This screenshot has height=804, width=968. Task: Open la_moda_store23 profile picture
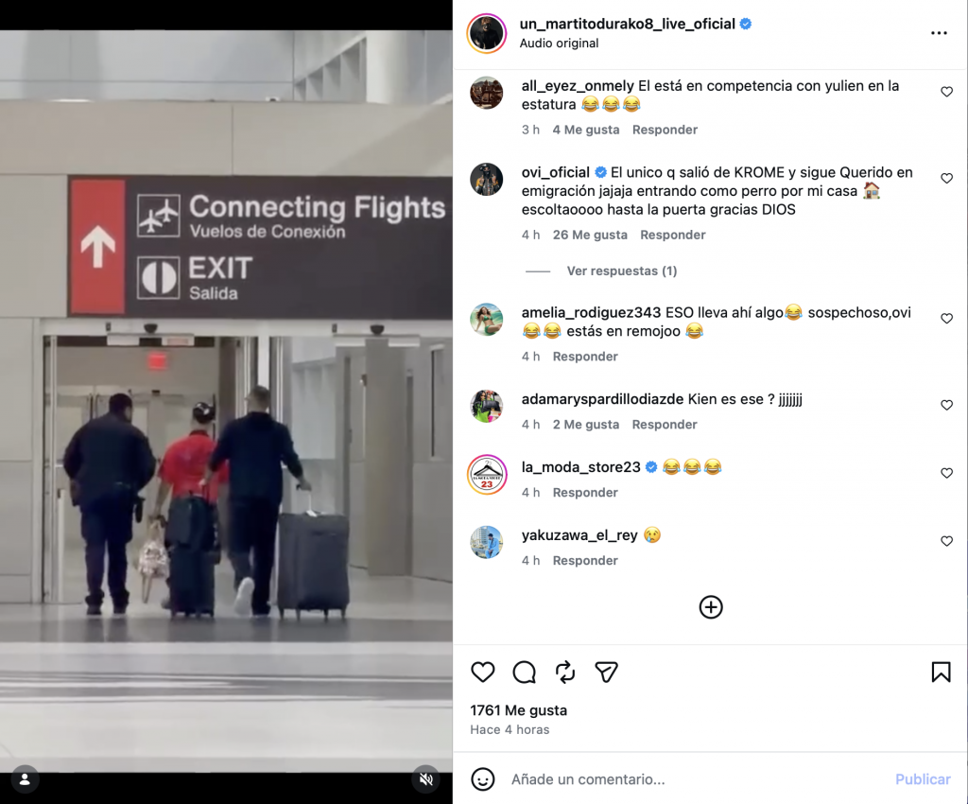(487, 475)
